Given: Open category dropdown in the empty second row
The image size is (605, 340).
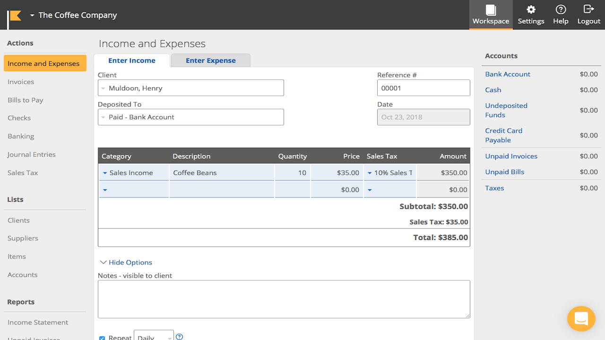Looking at the screenshot, I should click(x=134, y=190).
